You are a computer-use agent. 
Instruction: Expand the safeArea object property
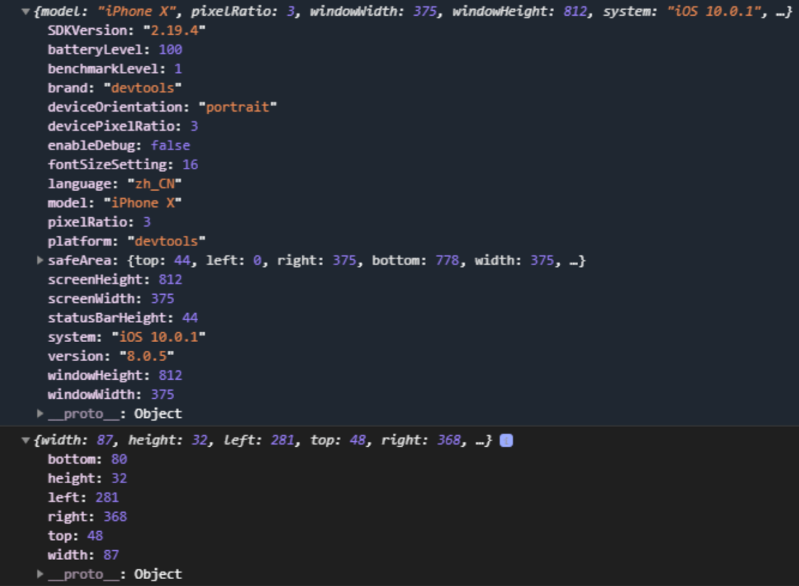pos(40,260)
